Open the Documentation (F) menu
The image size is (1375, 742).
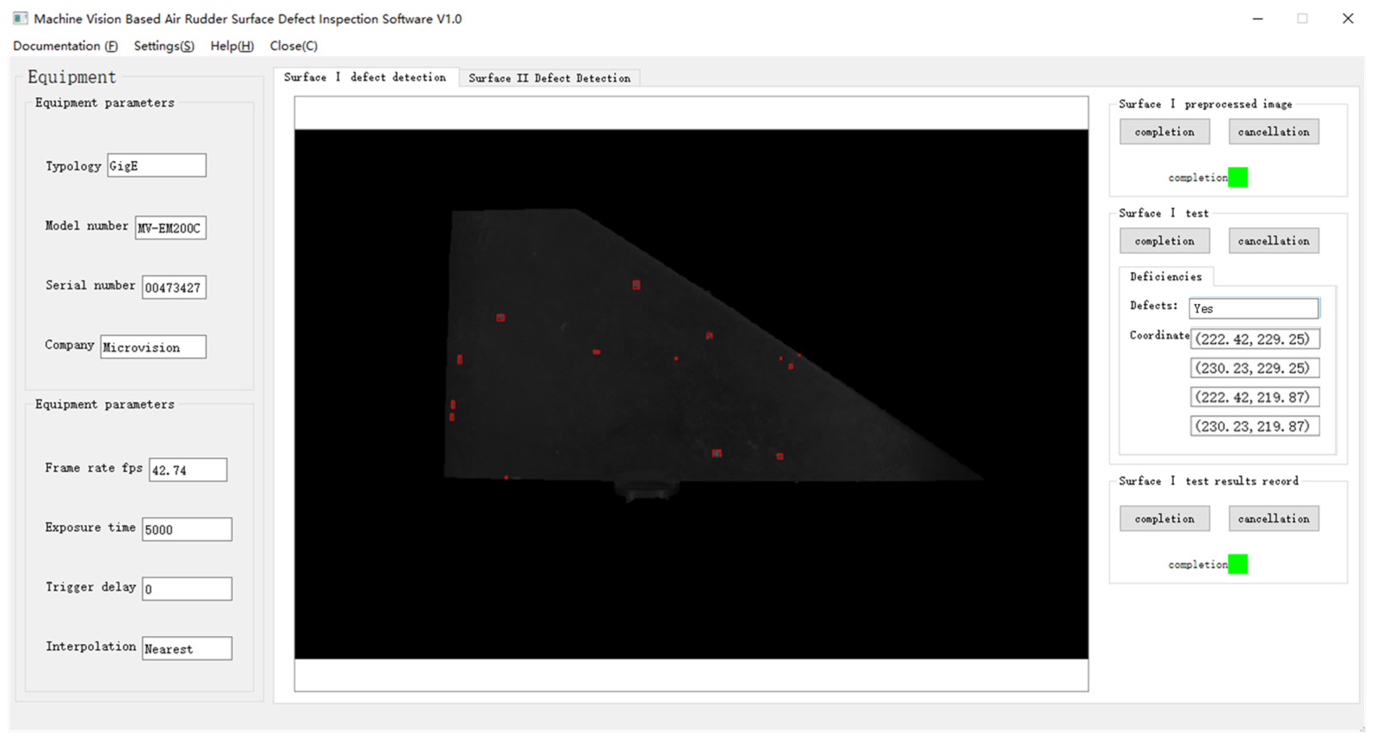pos(65,46)
